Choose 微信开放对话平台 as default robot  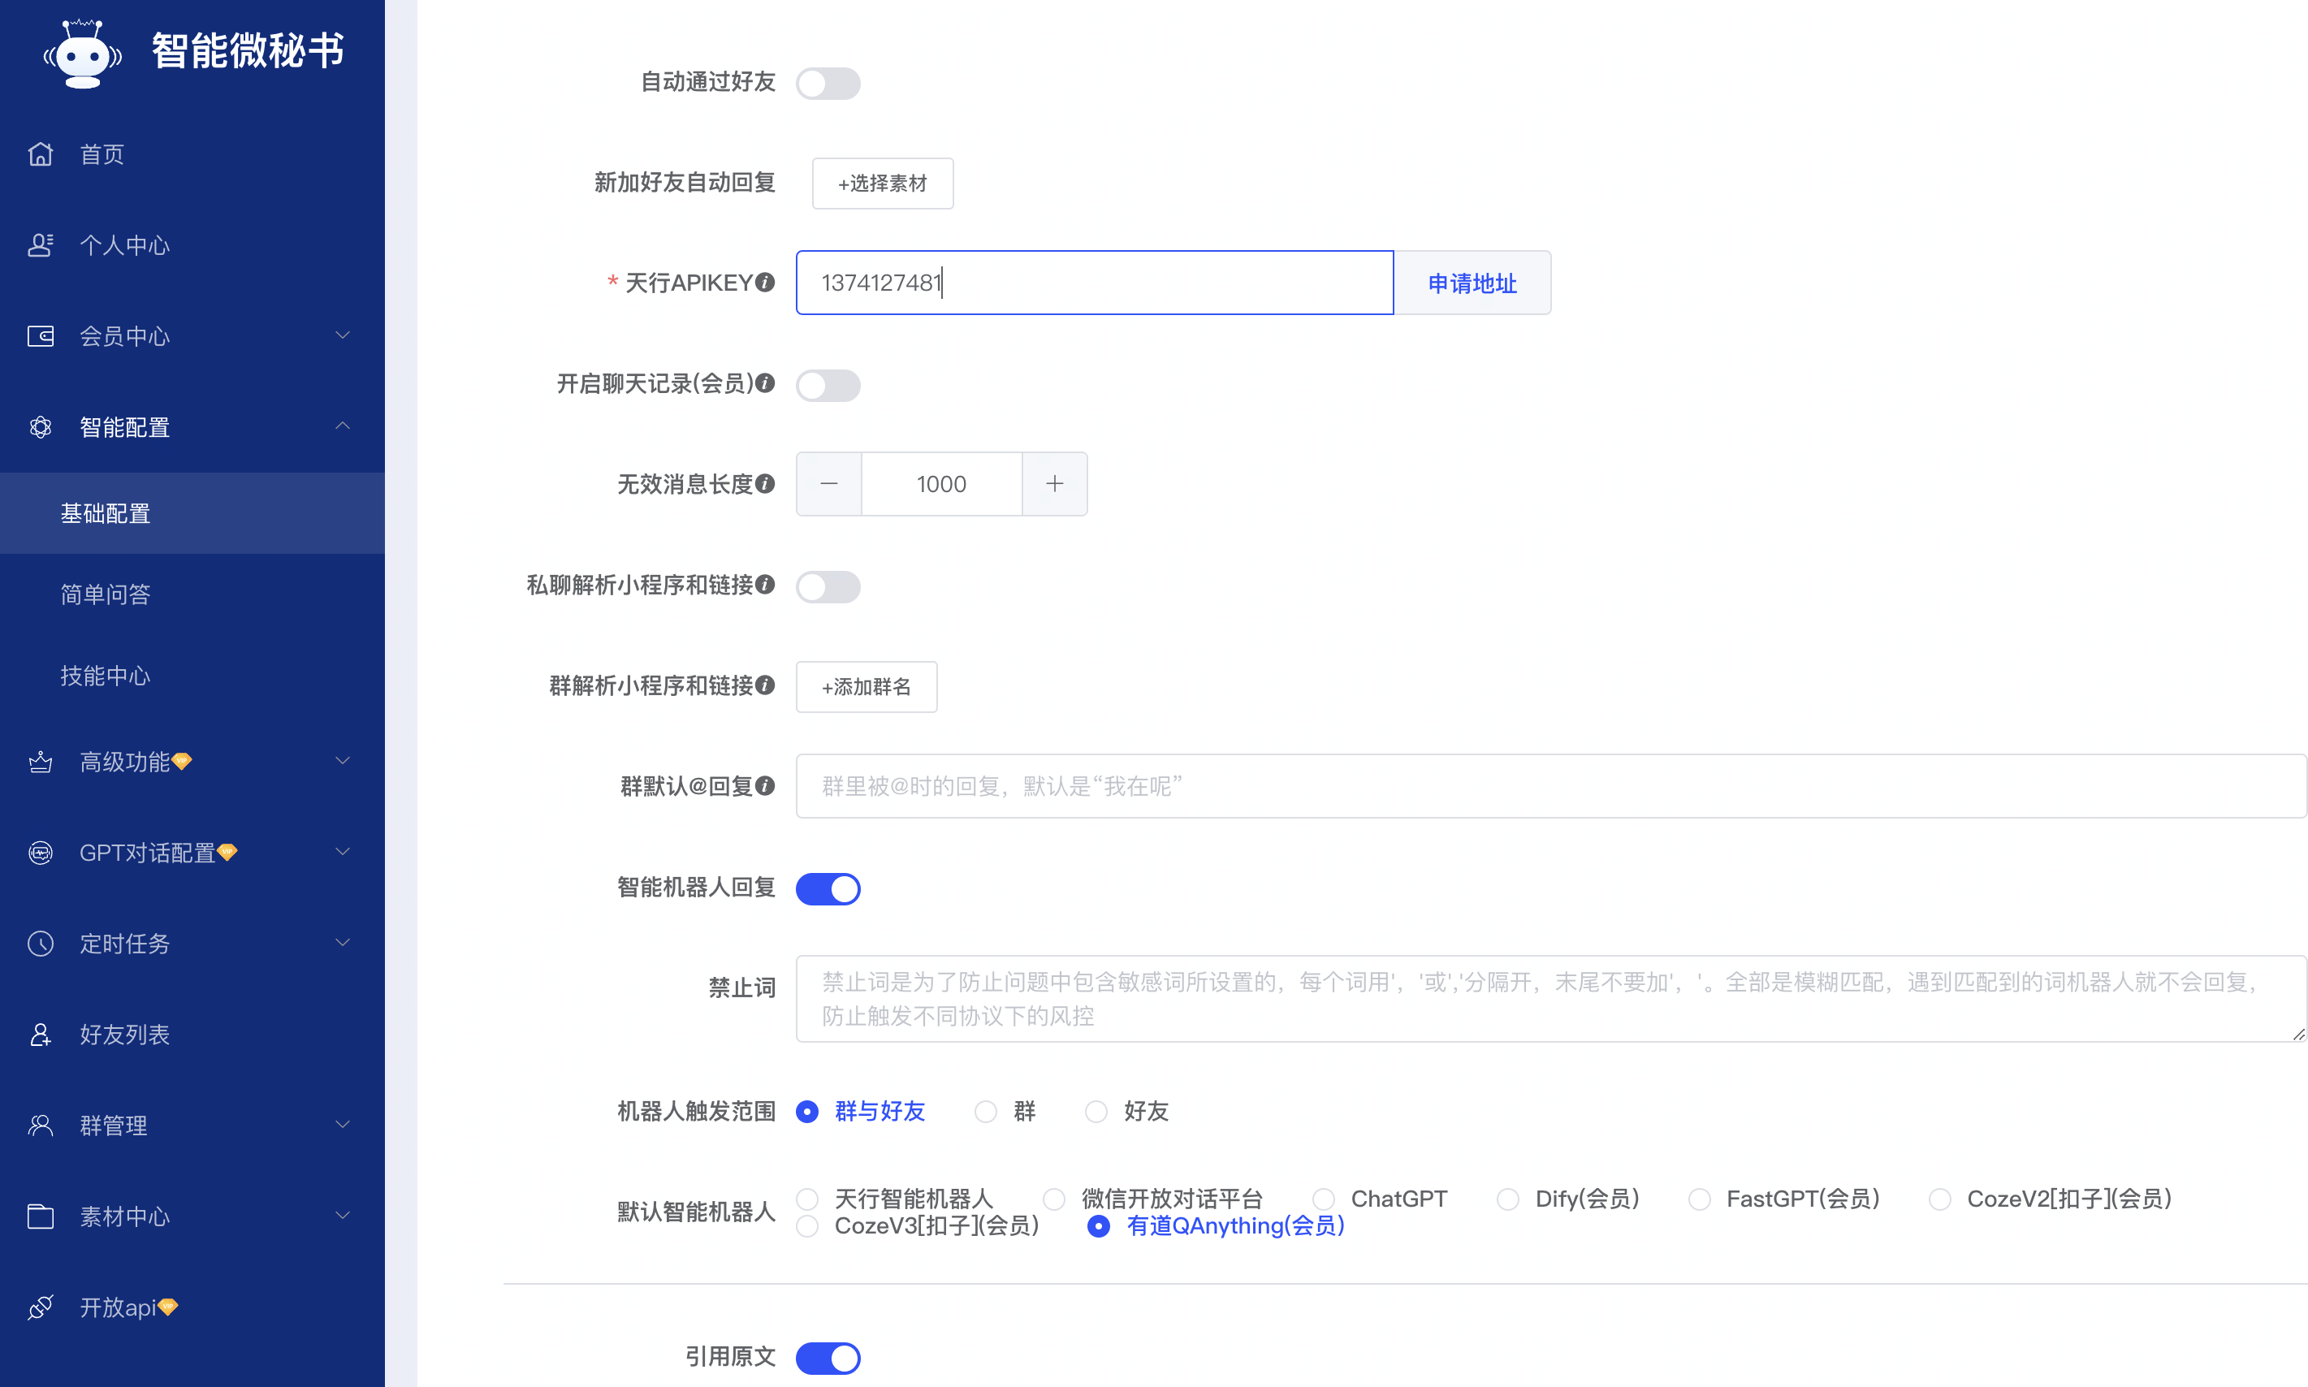1054,1199
